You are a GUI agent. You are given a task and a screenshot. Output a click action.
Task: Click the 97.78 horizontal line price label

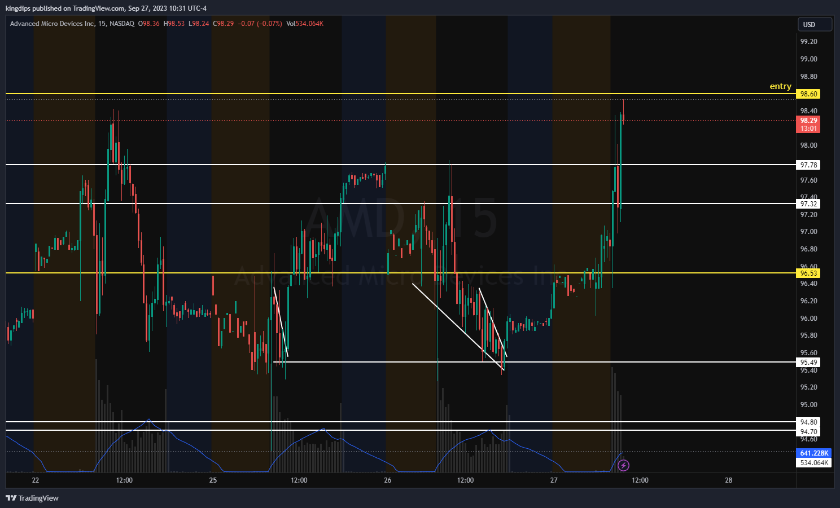tap(808, 165)
